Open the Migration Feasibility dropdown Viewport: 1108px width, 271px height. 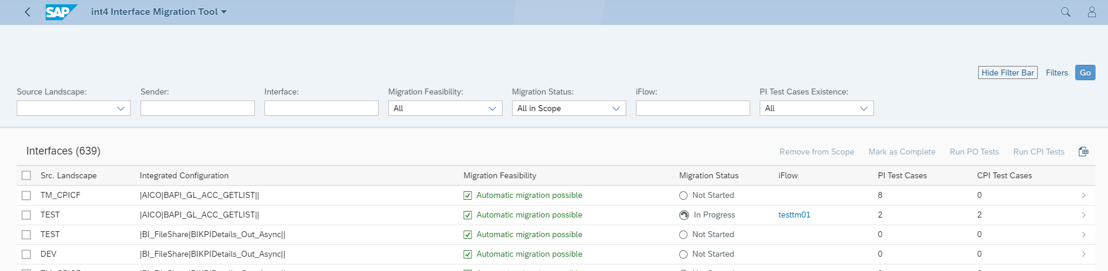pyautogui.click(x=492, y=108)
